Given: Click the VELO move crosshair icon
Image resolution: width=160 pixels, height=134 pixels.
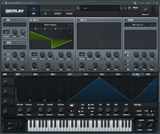Looking at the screenshot, I should [133, 74].
